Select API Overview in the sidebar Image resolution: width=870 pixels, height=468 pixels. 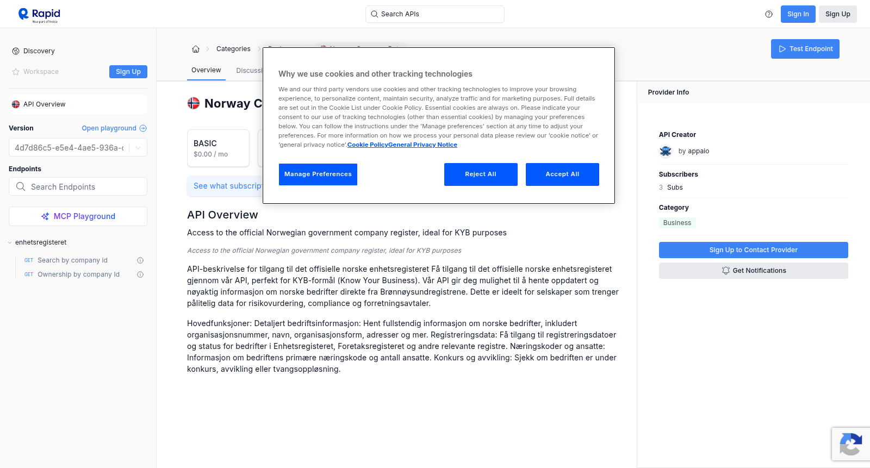pos(78,104)
